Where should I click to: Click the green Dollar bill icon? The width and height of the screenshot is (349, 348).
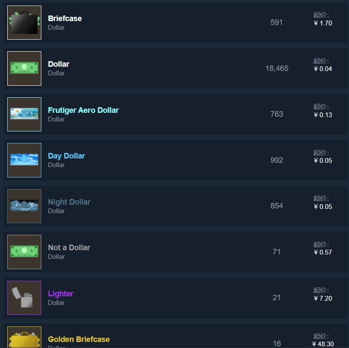pyautogui.click(x=24, y=68)
